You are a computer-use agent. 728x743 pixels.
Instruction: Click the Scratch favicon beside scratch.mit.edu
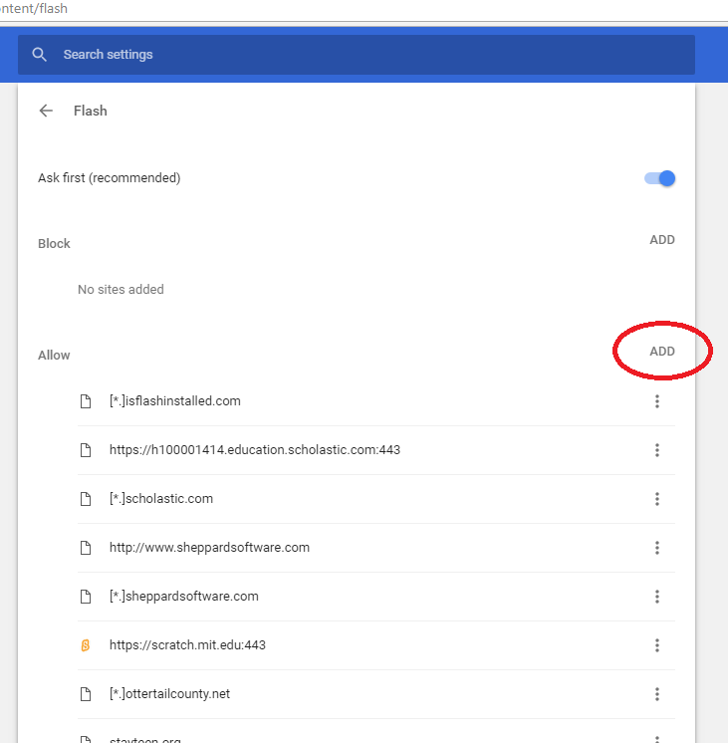click(86, 645)
